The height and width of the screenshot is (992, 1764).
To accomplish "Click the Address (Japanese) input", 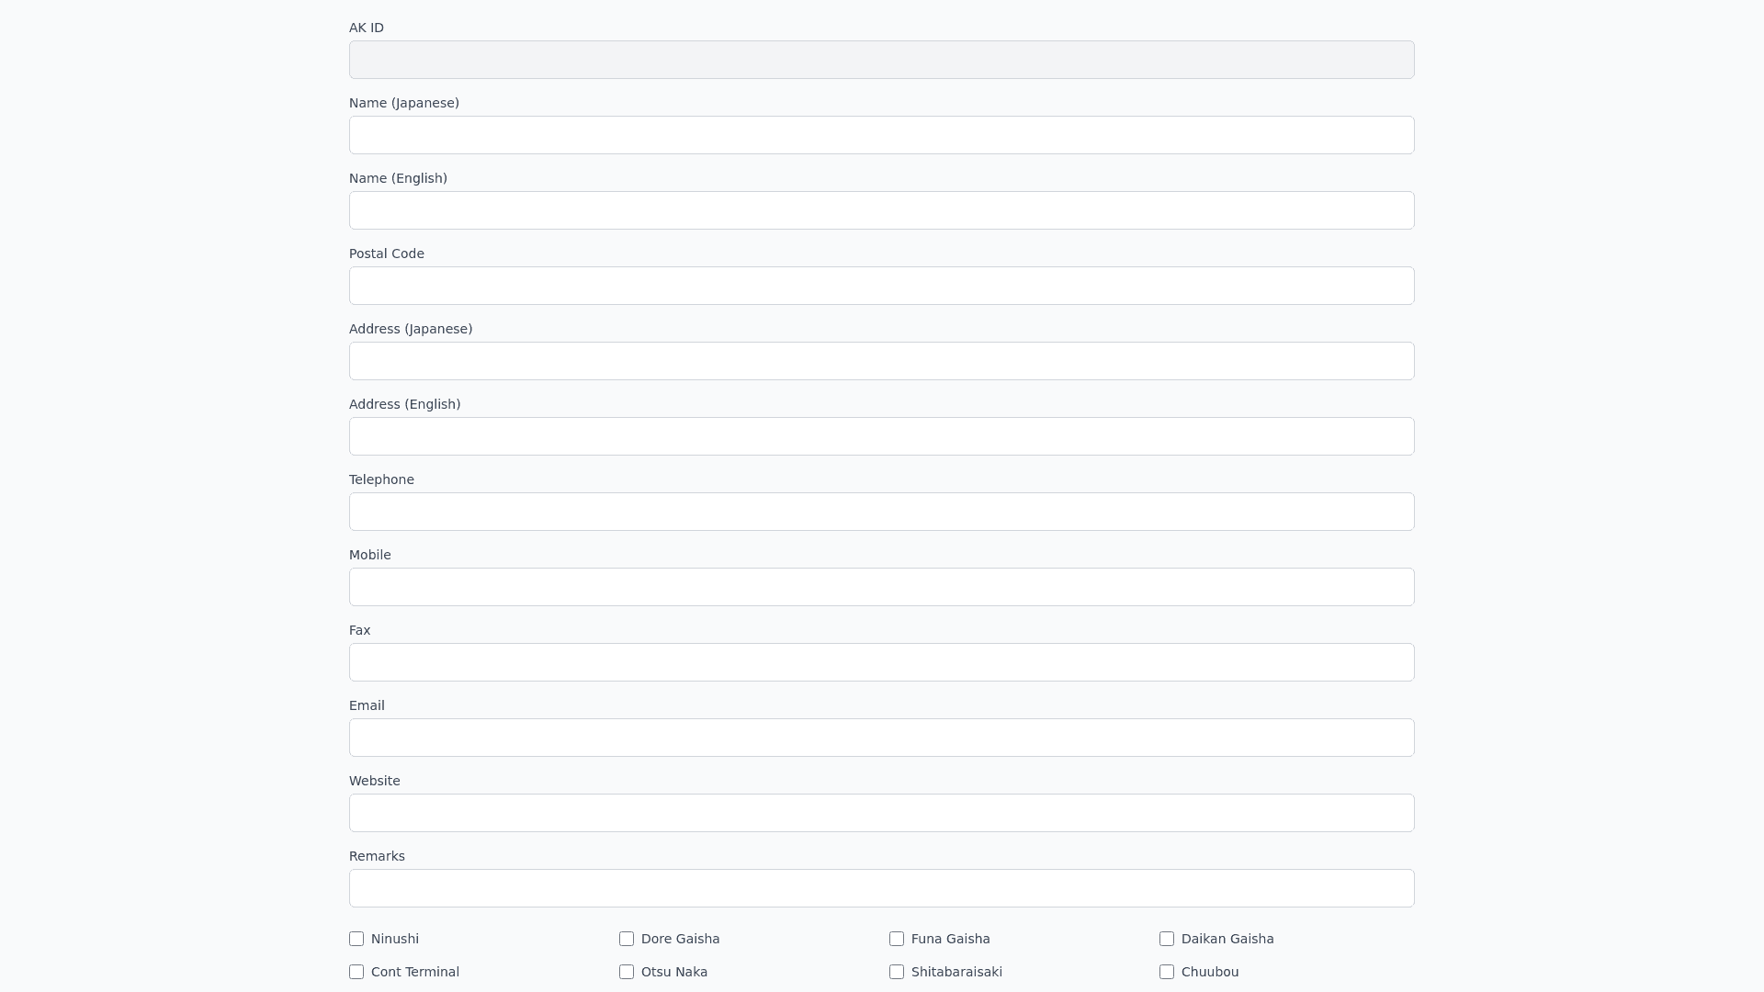I will [881, 361].
